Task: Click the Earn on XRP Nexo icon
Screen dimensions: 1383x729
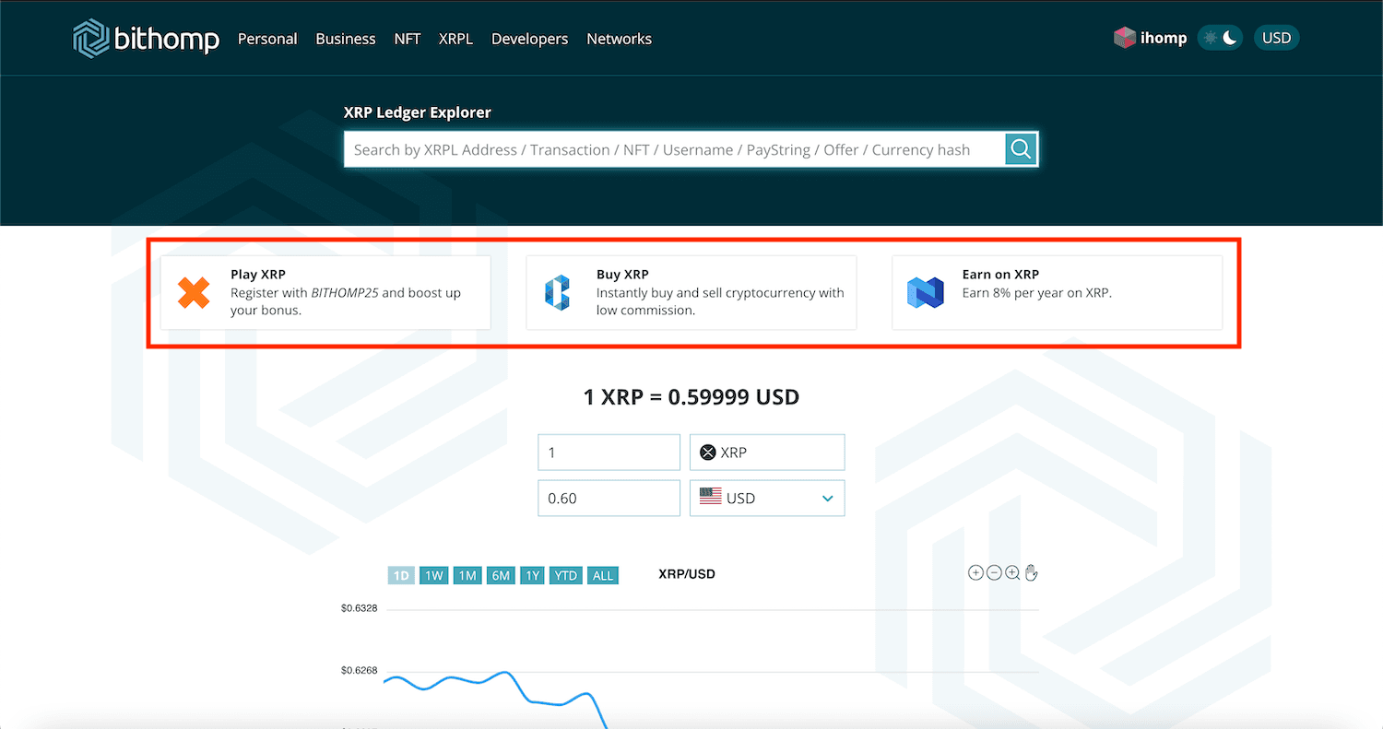Action: [x=925, y=293]
